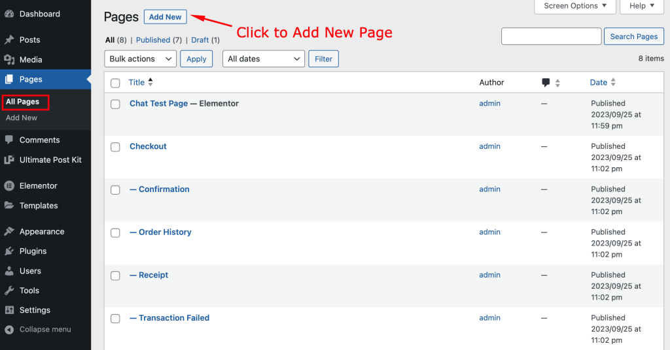This screenshot has width=670, height=350.
Task: Select Add New submenu item in sidebar
Action: point(22,118)
